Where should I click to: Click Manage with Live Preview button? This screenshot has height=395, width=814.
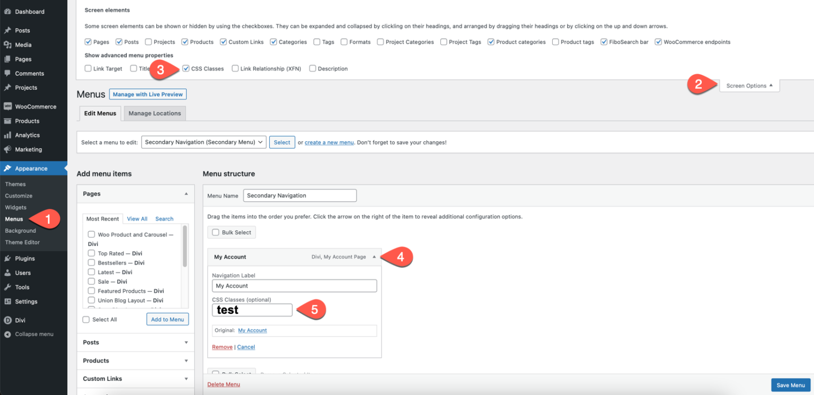click(148, 94)
